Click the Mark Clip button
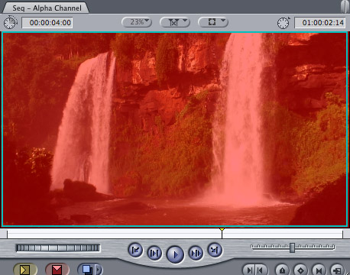 tap(319, 270)
